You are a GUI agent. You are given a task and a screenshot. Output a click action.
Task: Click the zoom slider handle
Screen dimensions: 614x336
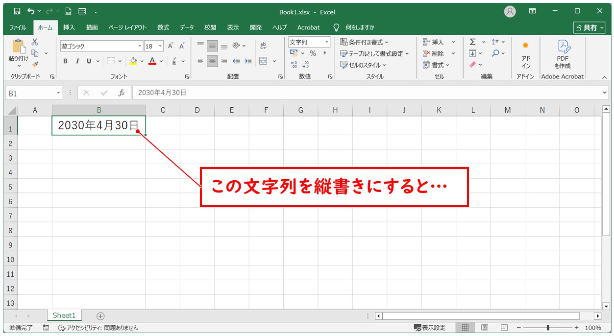point(548,328)
